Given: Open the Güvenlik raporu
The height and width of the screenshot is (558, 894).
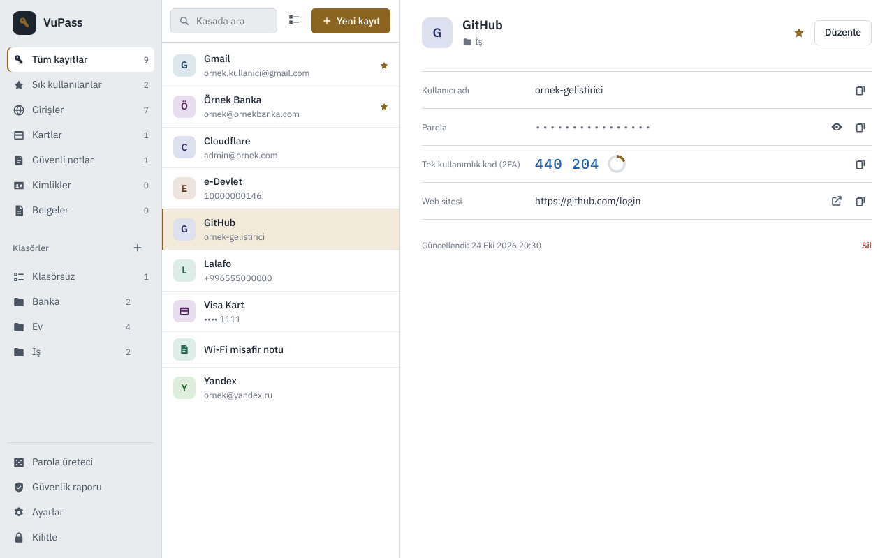Looking at the screenshot, I should (81, 487).
